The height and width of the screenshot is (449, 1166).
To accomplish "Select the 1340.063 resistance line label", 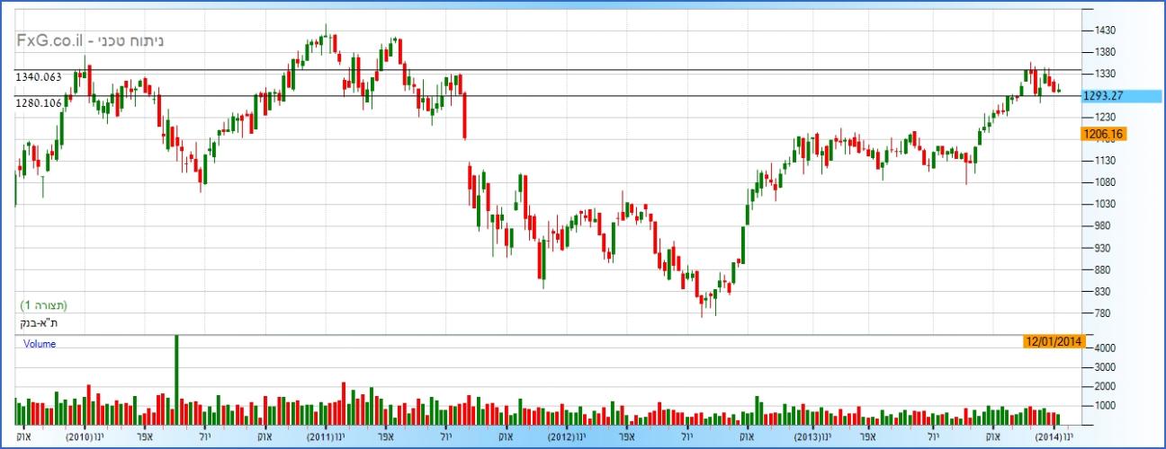I will (x=39, y=77).
